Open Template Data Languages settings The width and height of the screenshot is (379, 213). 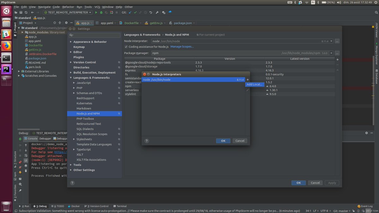(94, 144)
